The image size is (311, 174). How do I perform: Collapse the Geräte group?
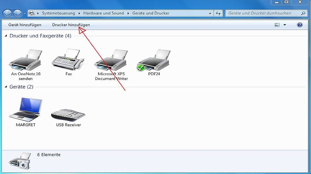(6, 87)
